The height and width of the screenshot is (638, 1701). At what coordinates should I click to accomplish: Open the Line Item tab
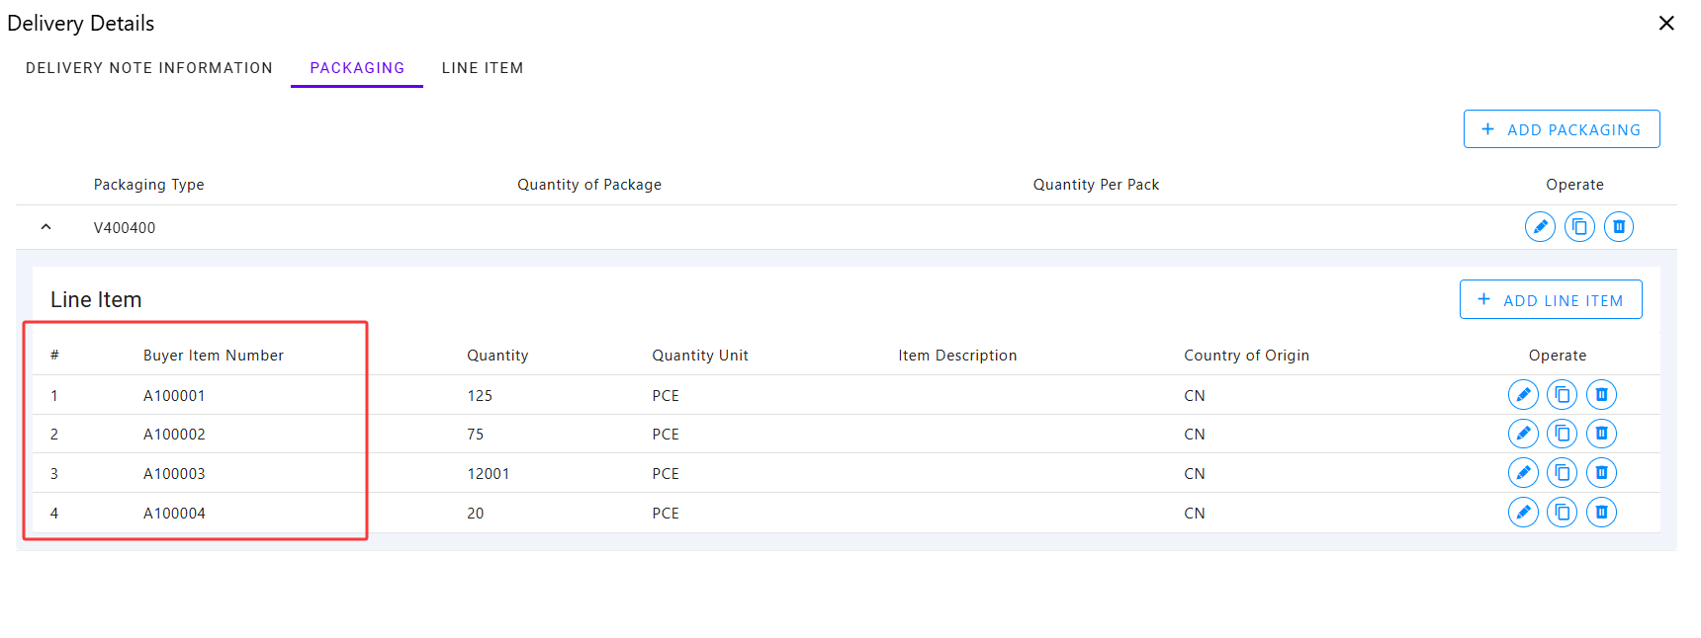point(483,68)
